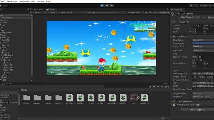Select MG_Quad object in the Hierarchy
Screen dimensions: 214x120
click(x=8, y=55)
